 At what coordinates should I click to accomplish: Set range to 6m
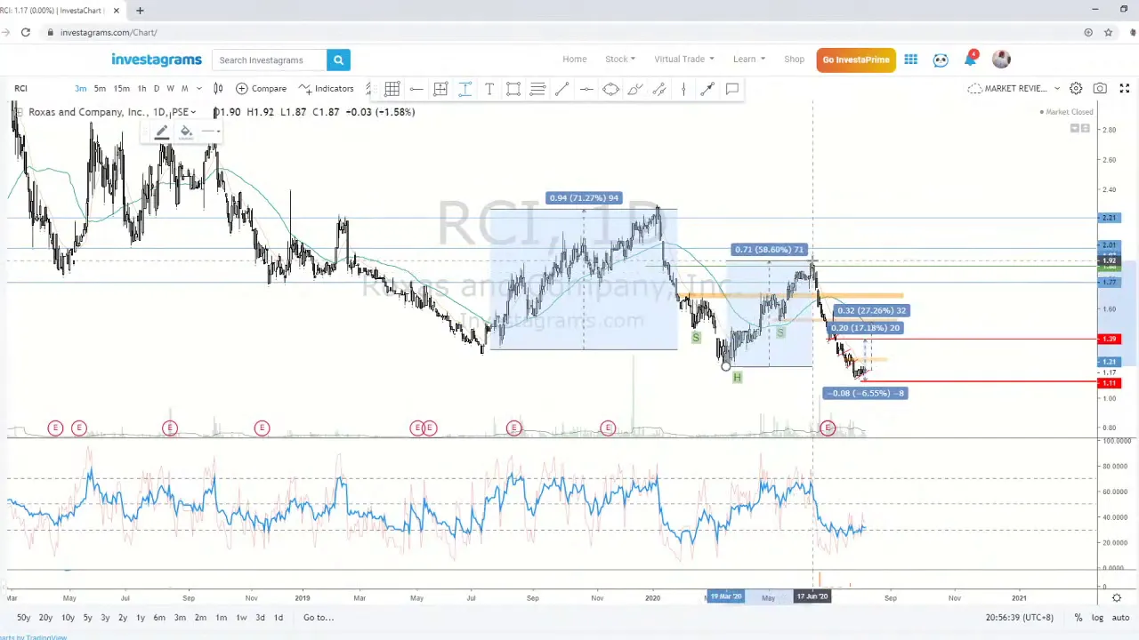(158, 618)
